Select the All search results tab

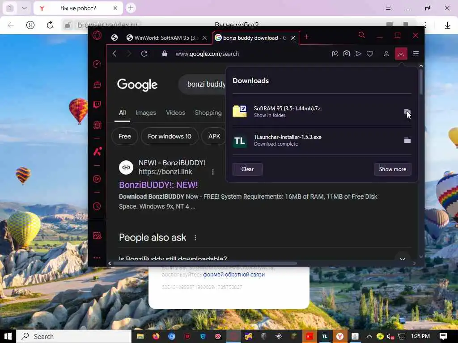[122, 113]
